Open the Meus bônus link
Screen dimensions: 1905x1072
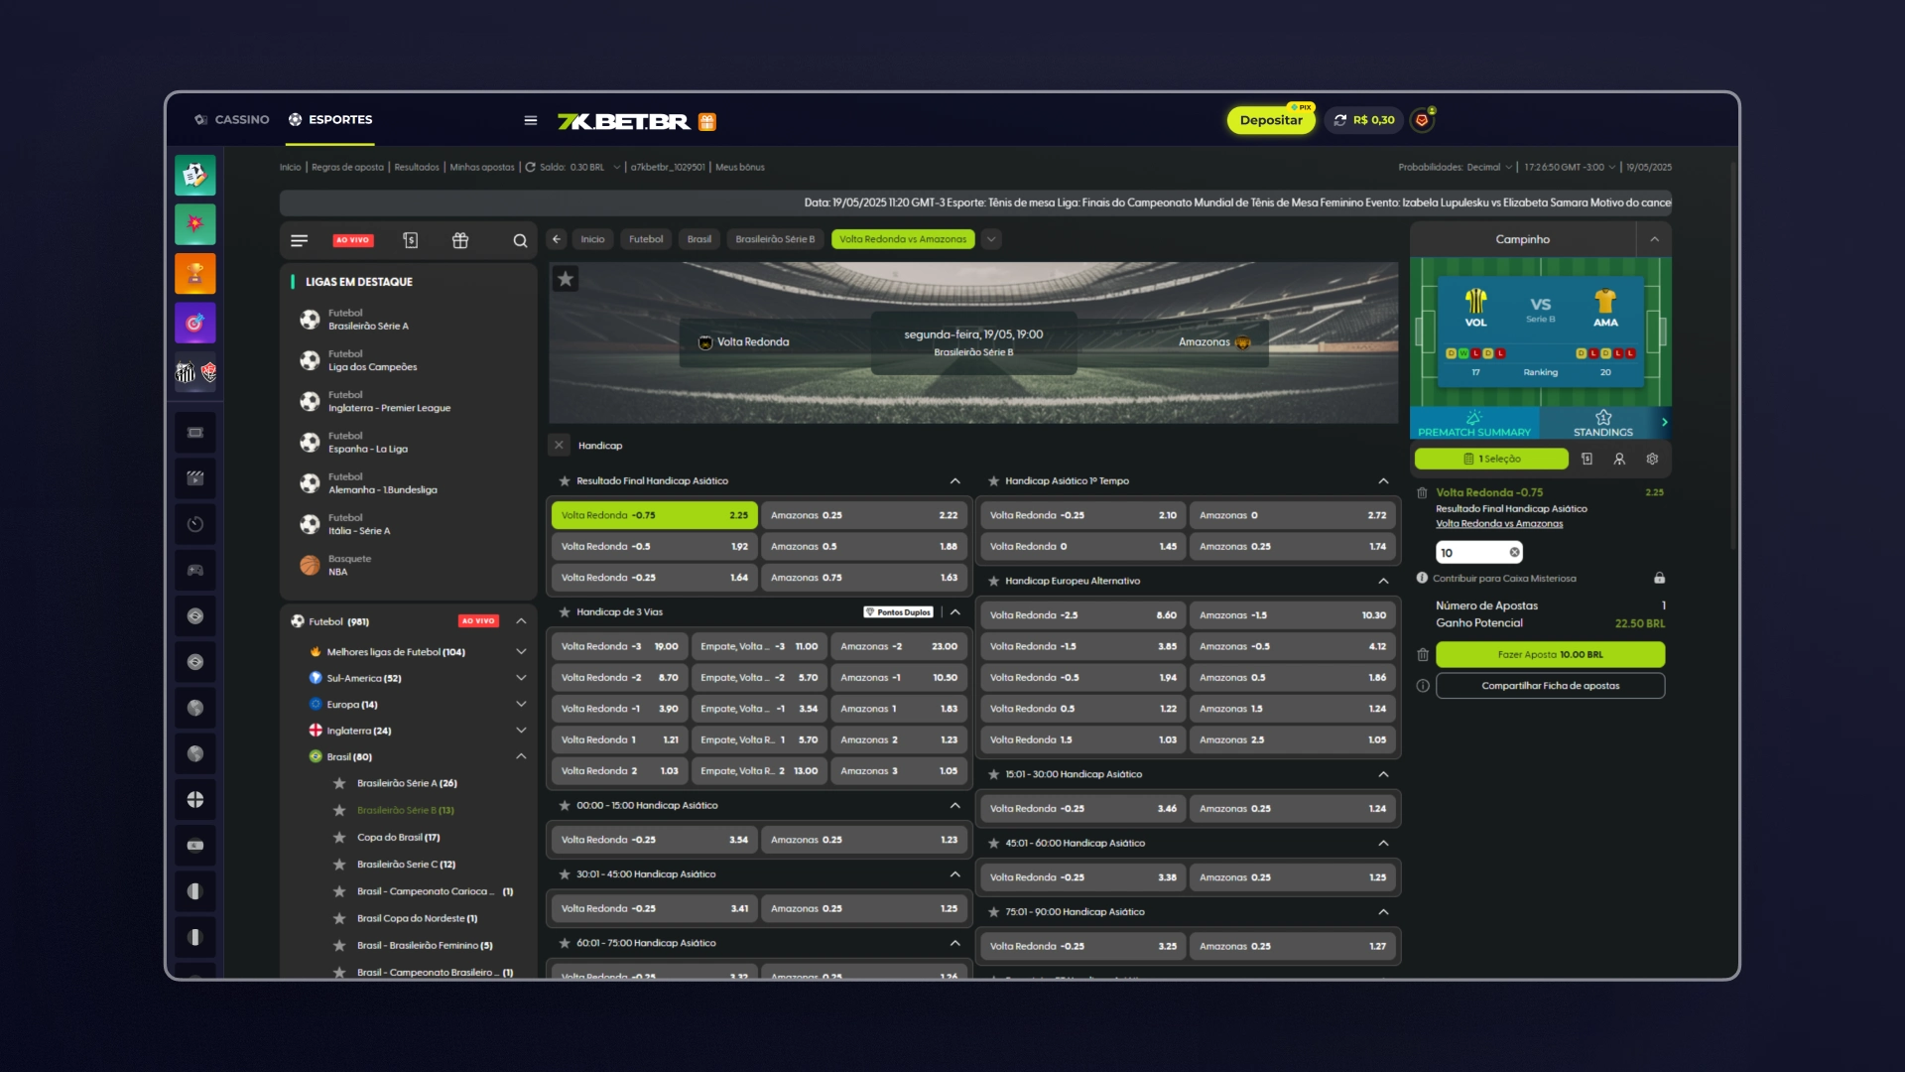(x=740, y=167)
